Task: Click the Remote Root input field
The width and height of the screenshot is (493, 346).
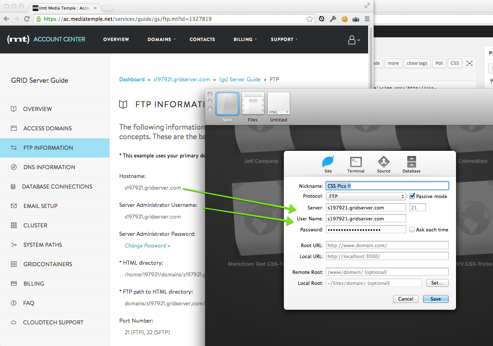Action: [x=387, y=272]
